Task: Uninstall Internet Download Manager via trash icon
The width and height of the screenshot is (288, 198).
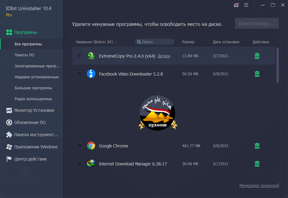Action: coord(257,163)
